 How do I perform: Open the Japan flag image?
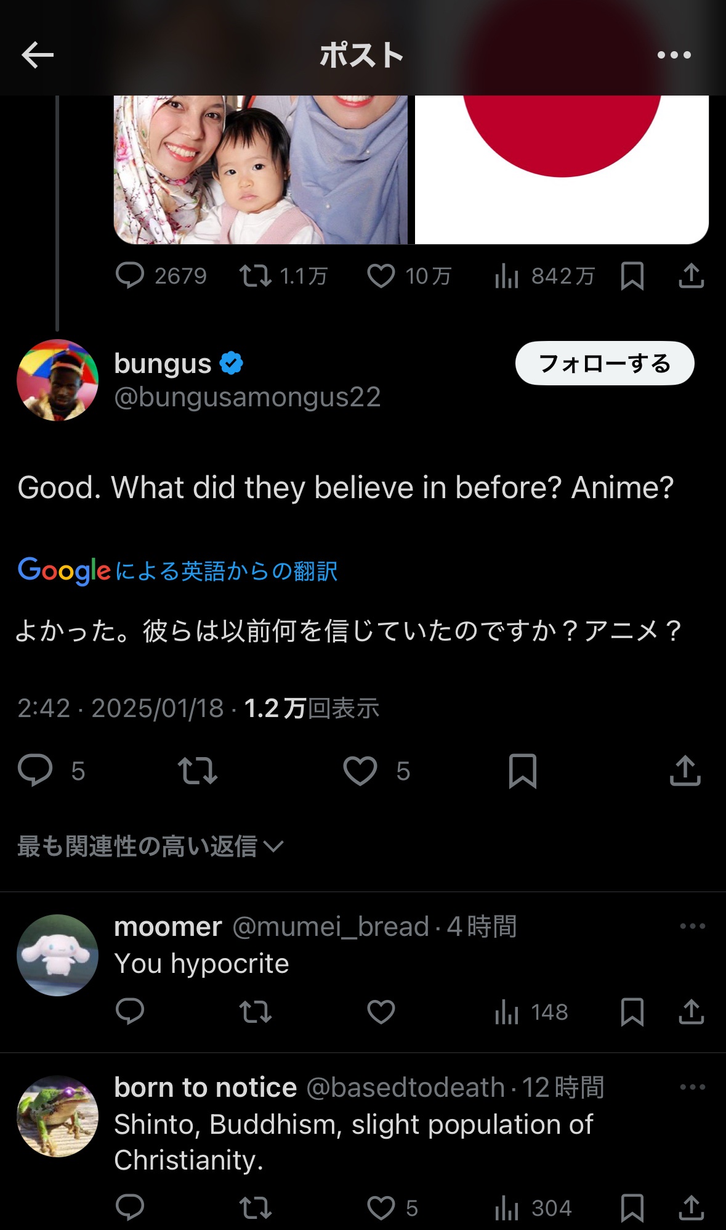pyautogui.click(x=562, y=170)
